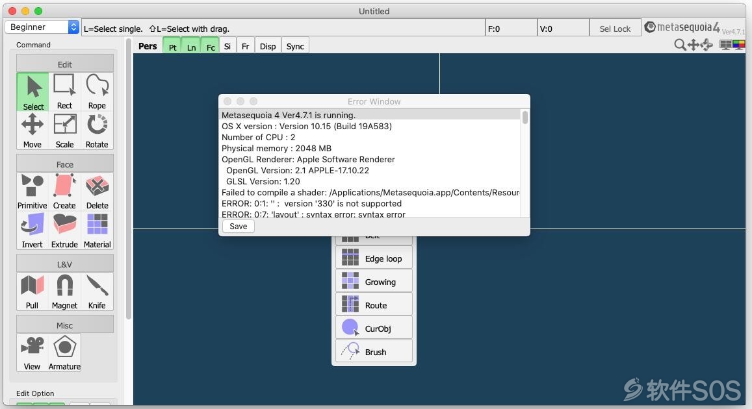
Task: Activate the Extrude tool
Action: tap(65, 231)
